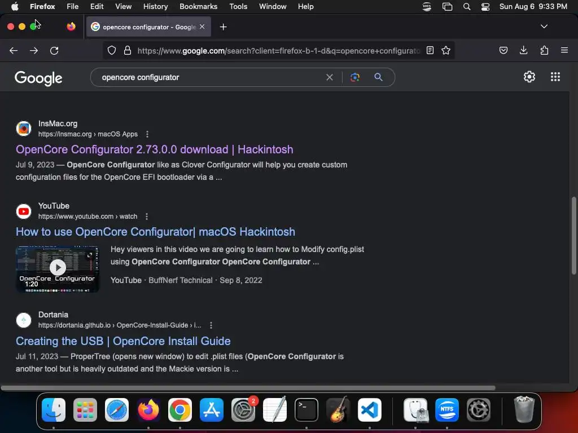Open How to use OpenCore Configurator video

coord(155,232)
